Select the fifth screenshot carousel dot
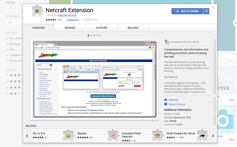 coord(100,35)
